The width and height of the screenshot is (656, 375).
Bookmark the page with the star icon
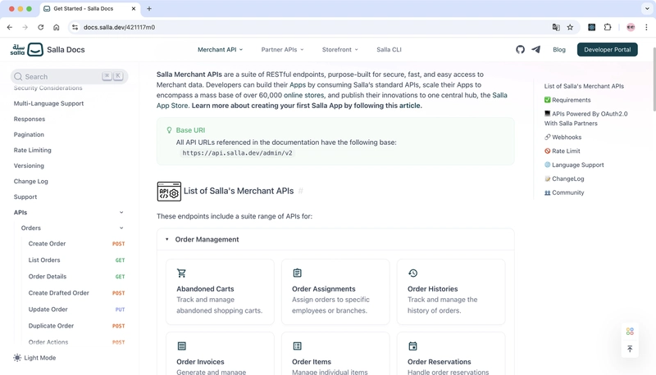click(570, 27)
